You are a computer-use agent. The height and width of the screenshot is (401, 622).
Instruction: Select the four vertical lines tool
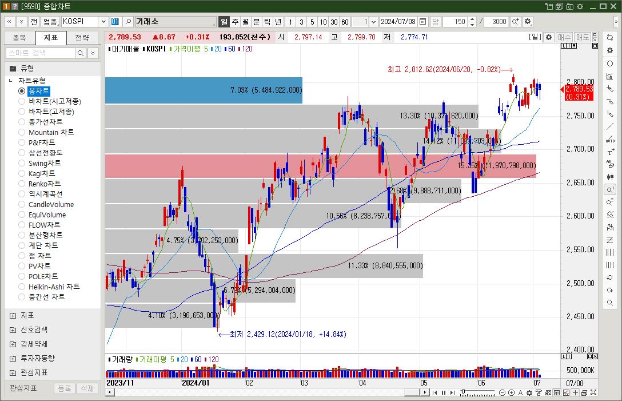click(x=610, y=265)
